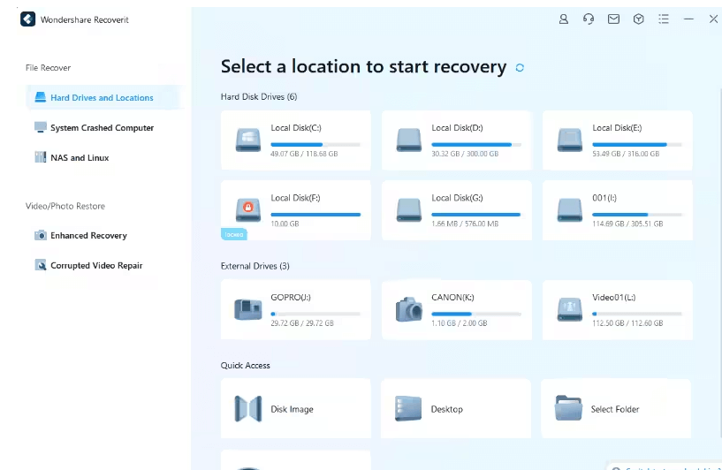Choose Disk Image quick access
The height and width of the screenshot is (470, 722).
[x=296, y=409]
